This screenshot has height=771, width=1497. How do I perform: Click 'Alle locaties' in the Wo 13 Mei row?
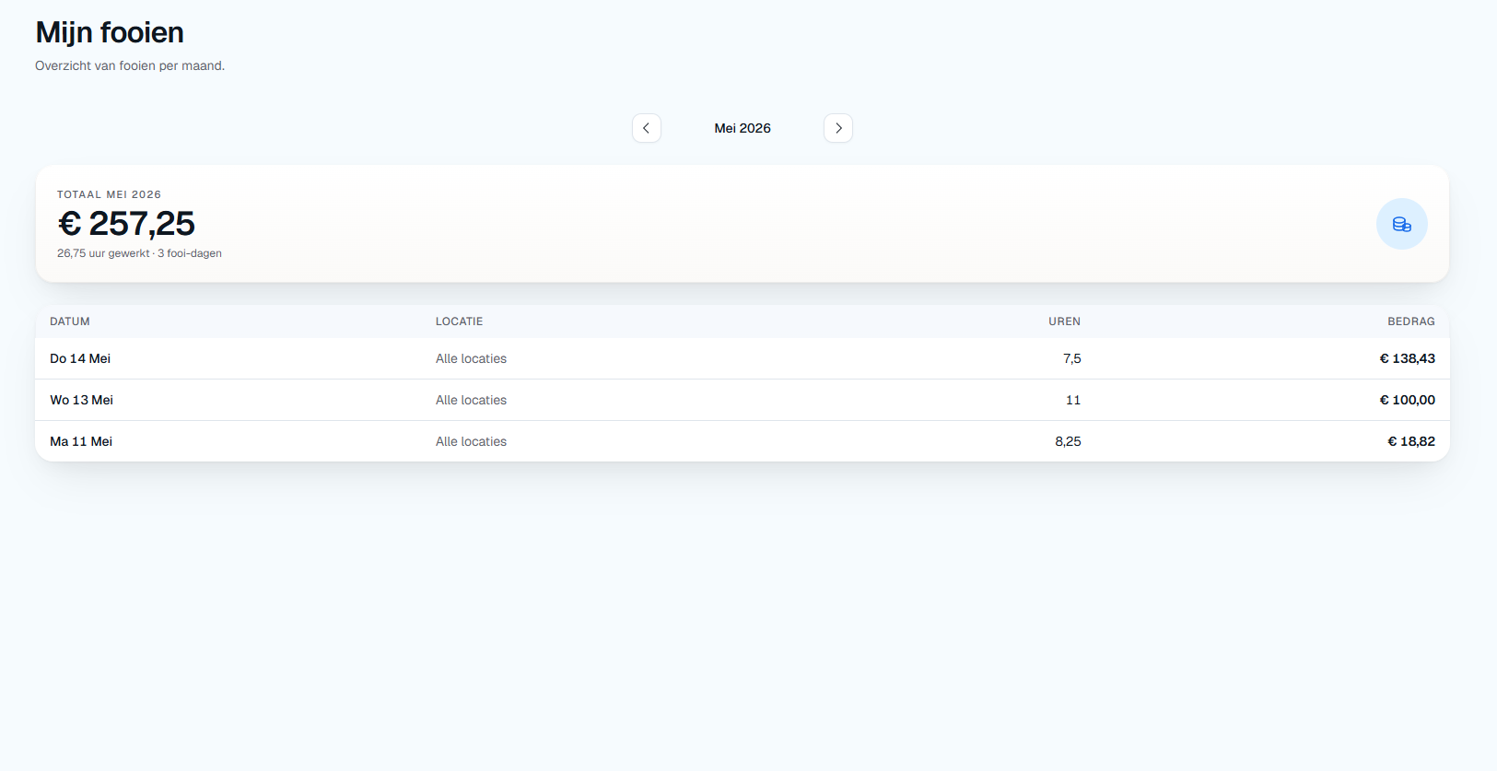point(471,400)
